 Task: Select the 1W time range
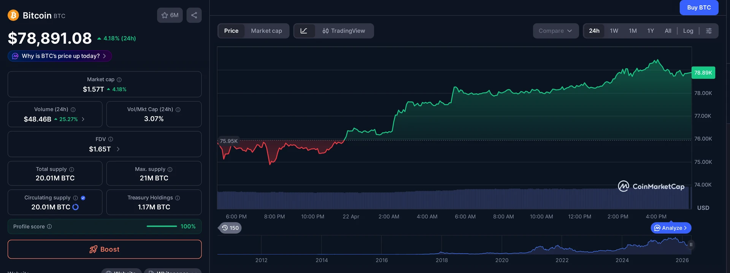[x=614, y=31]
